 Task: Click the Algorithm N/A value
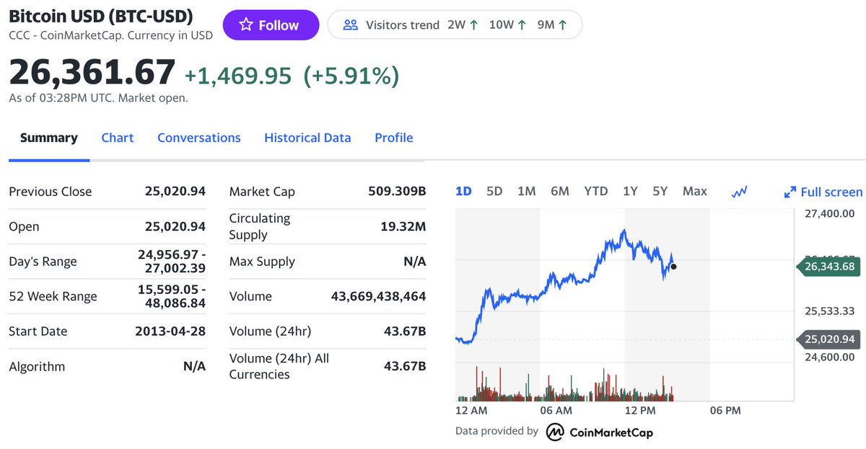tap(194, 366)
